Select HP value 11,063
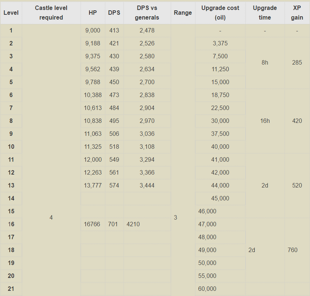 pos(93,134)
